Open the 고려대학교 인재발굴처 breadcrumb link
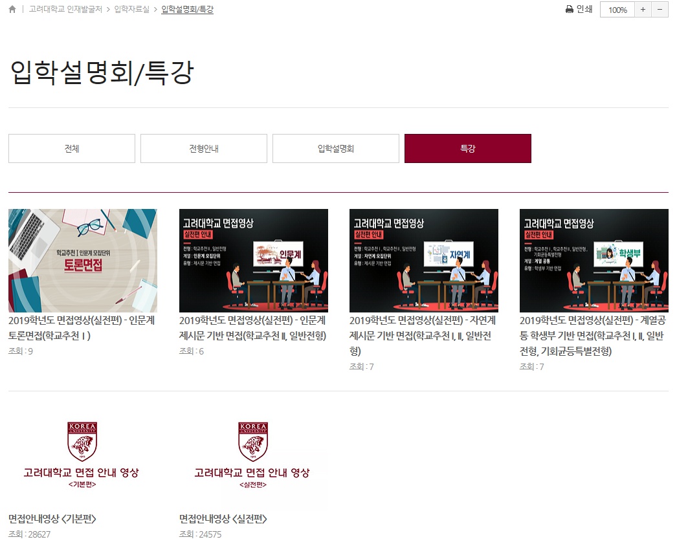Screen dimensions: 677x546 click(x=65, y=9)
